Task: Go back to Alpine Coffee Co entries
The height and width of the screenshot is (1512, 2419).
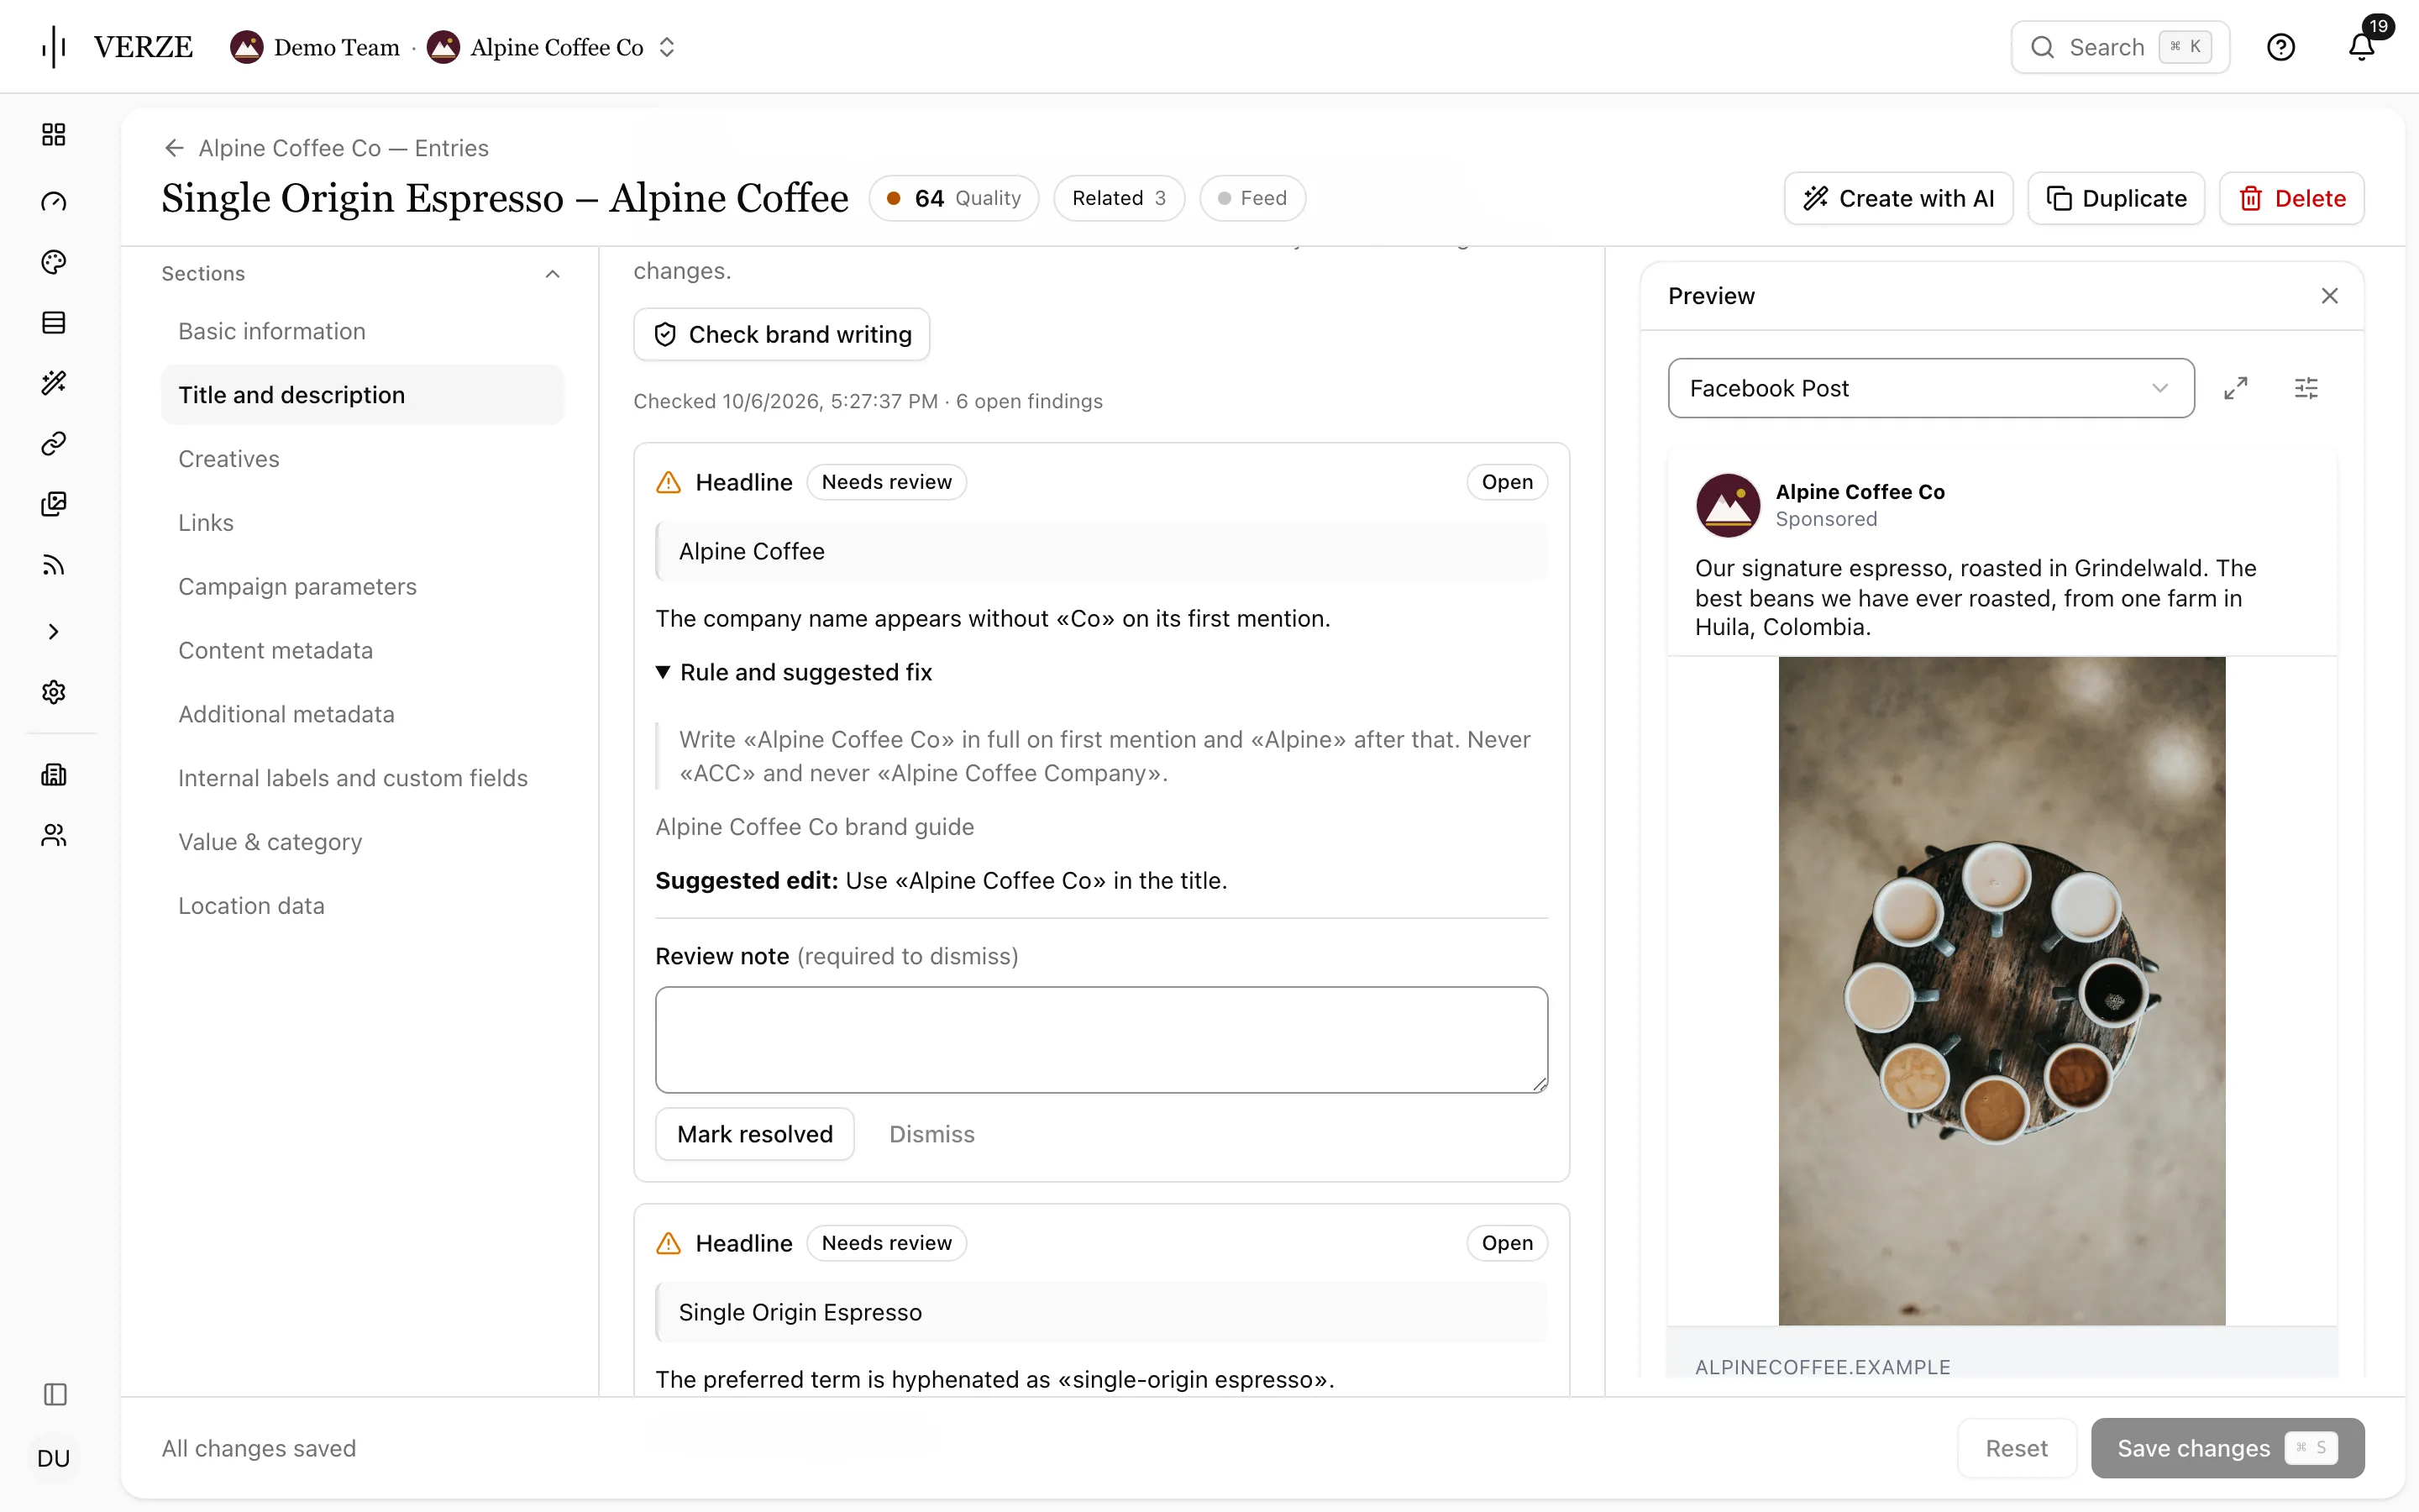Action: tap(326, 148)
